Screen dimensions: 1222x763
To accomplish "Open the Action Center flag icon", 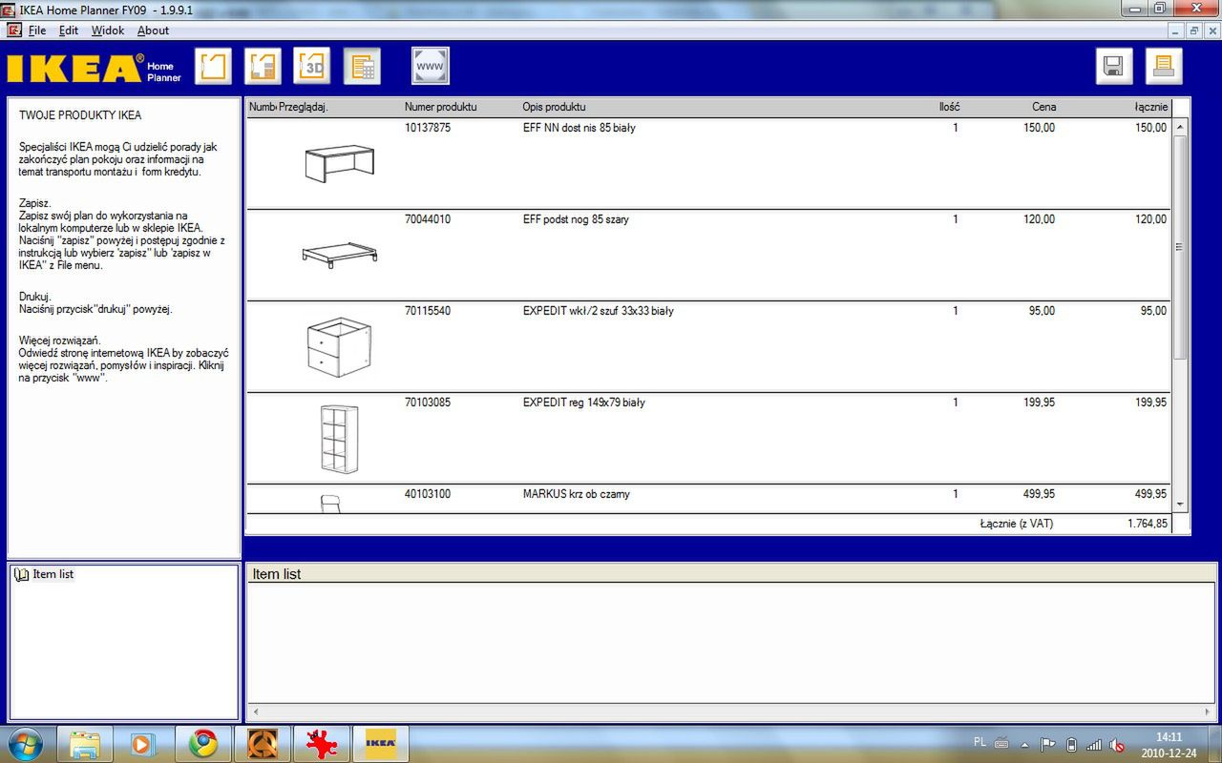I will point(1048,745).
